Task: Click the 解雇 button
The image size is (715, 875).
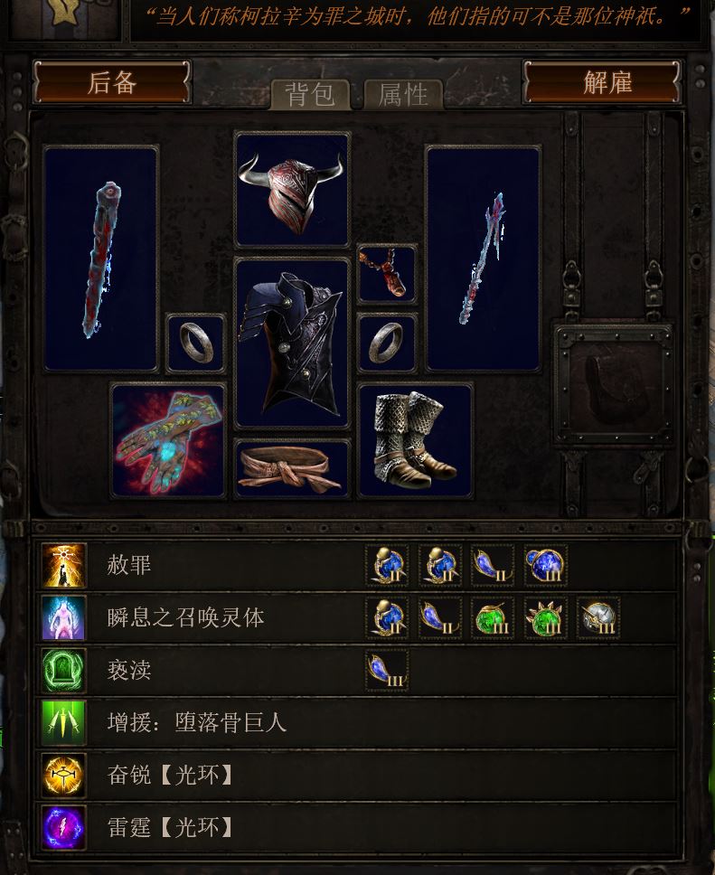Action: [x=602, y=82]
